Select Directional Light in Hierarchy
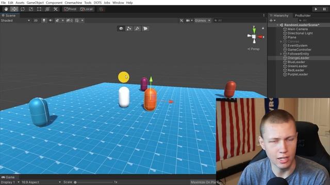 tap(300, 33)
